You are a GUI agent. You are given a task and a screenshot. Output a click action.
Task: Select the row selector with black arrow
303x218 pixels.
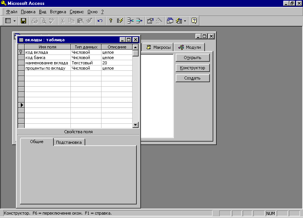click(21, 105)
